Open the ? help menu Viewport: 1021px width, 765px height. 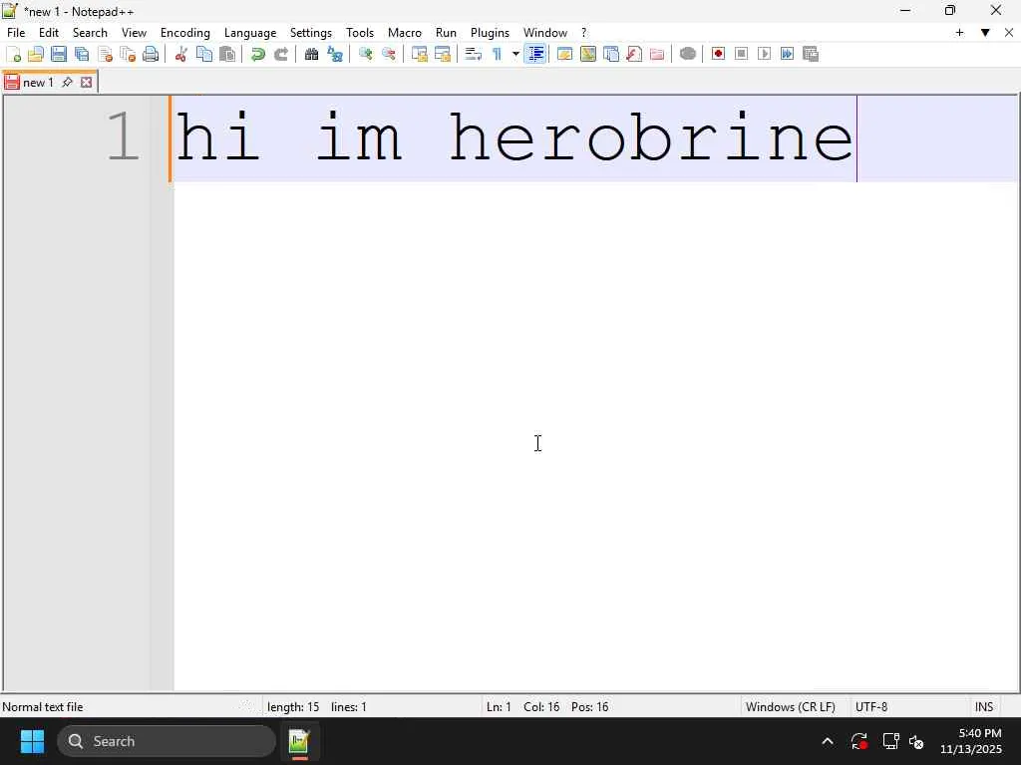point(583,33)
